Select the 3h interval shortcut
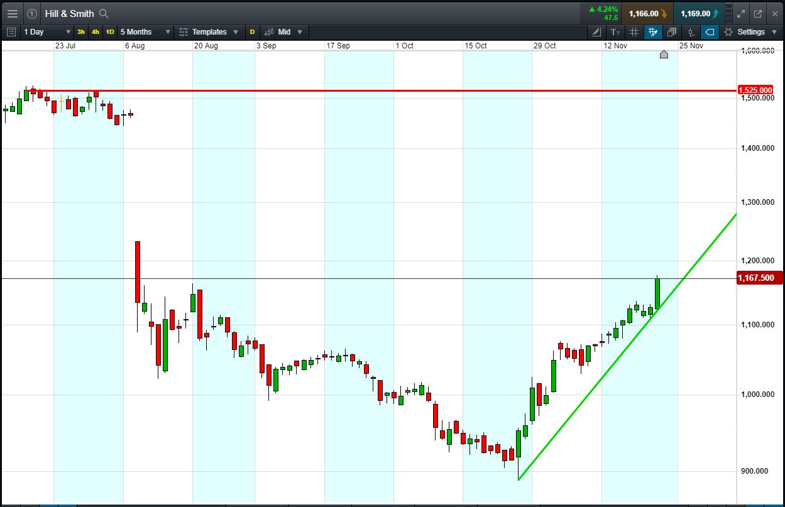 (x=81, y=31)
